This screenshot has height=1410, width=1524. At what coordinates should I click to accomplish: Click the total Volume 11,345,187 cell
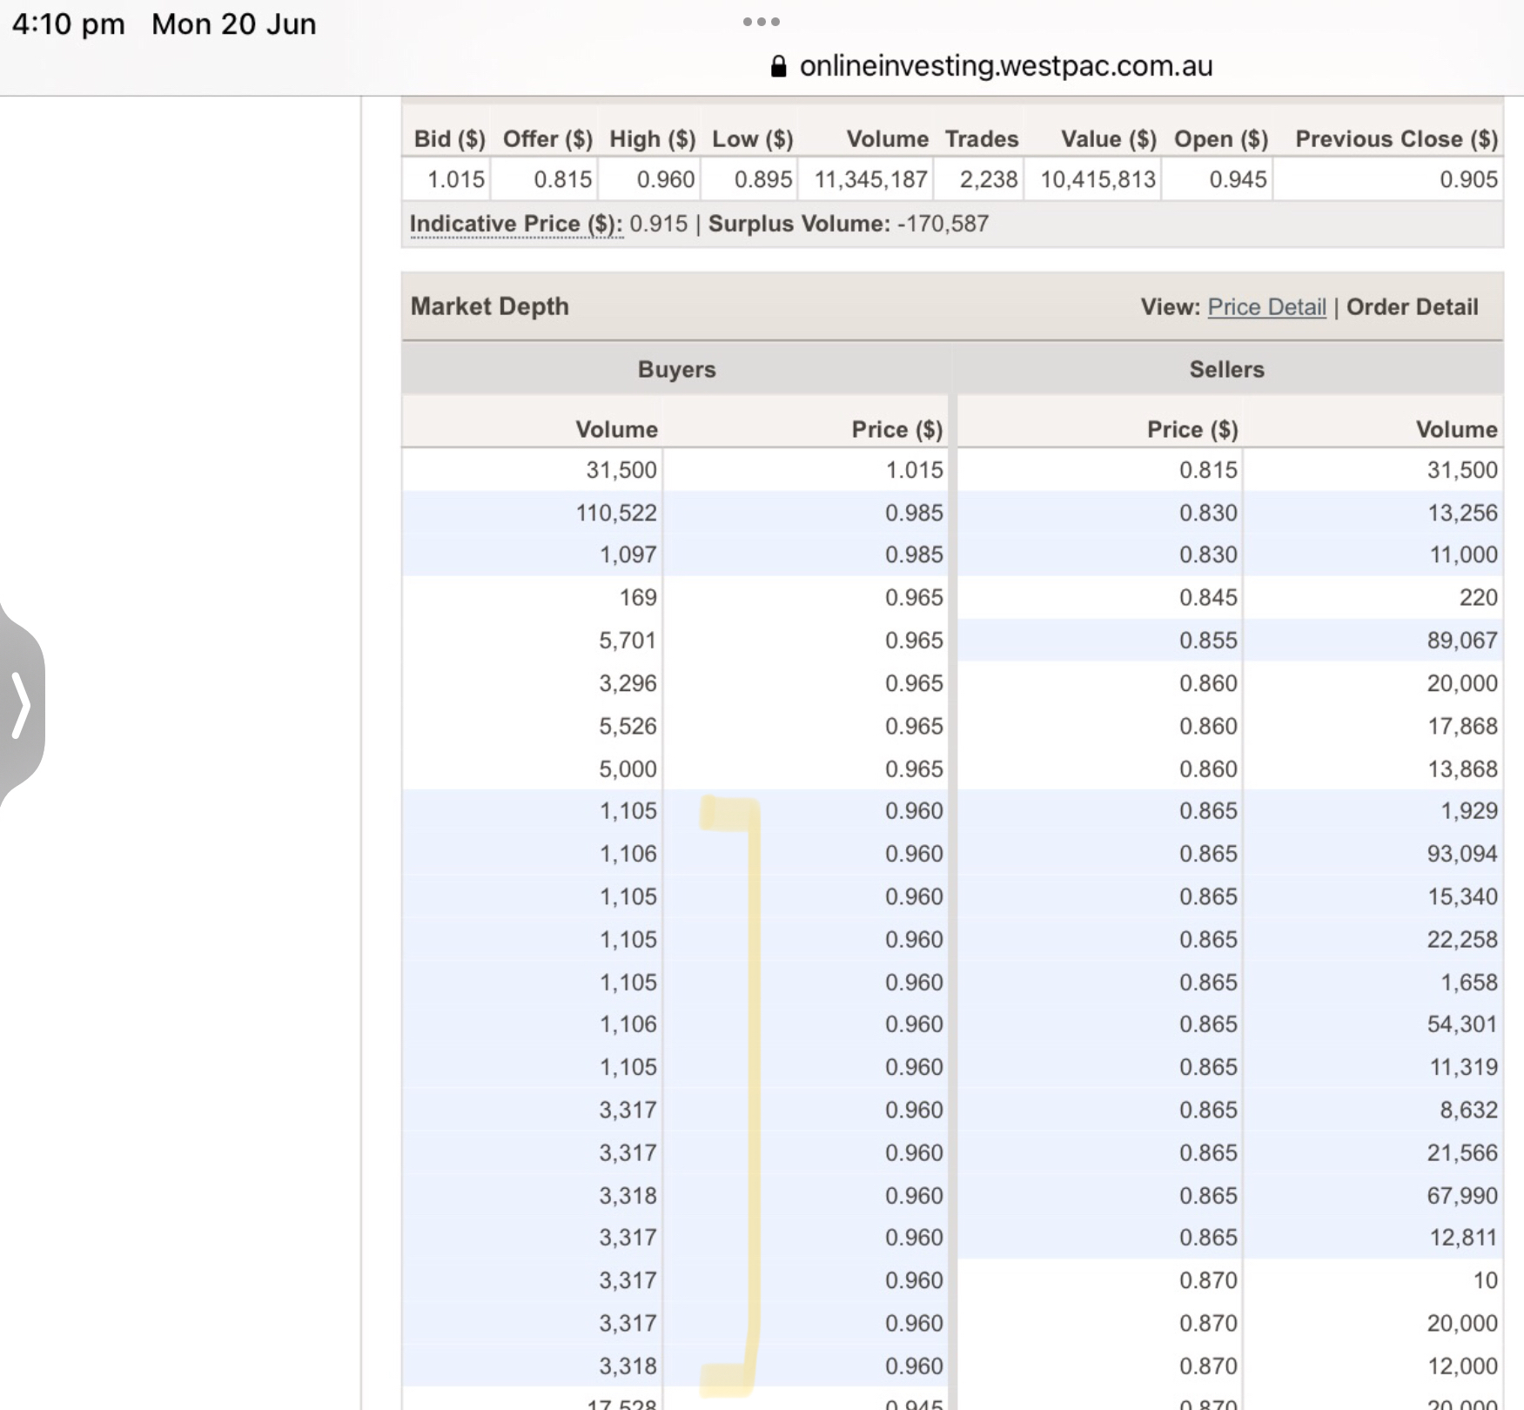tap(870, 180)
